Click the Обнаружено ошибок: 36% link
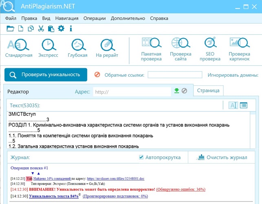 (181, 189)
